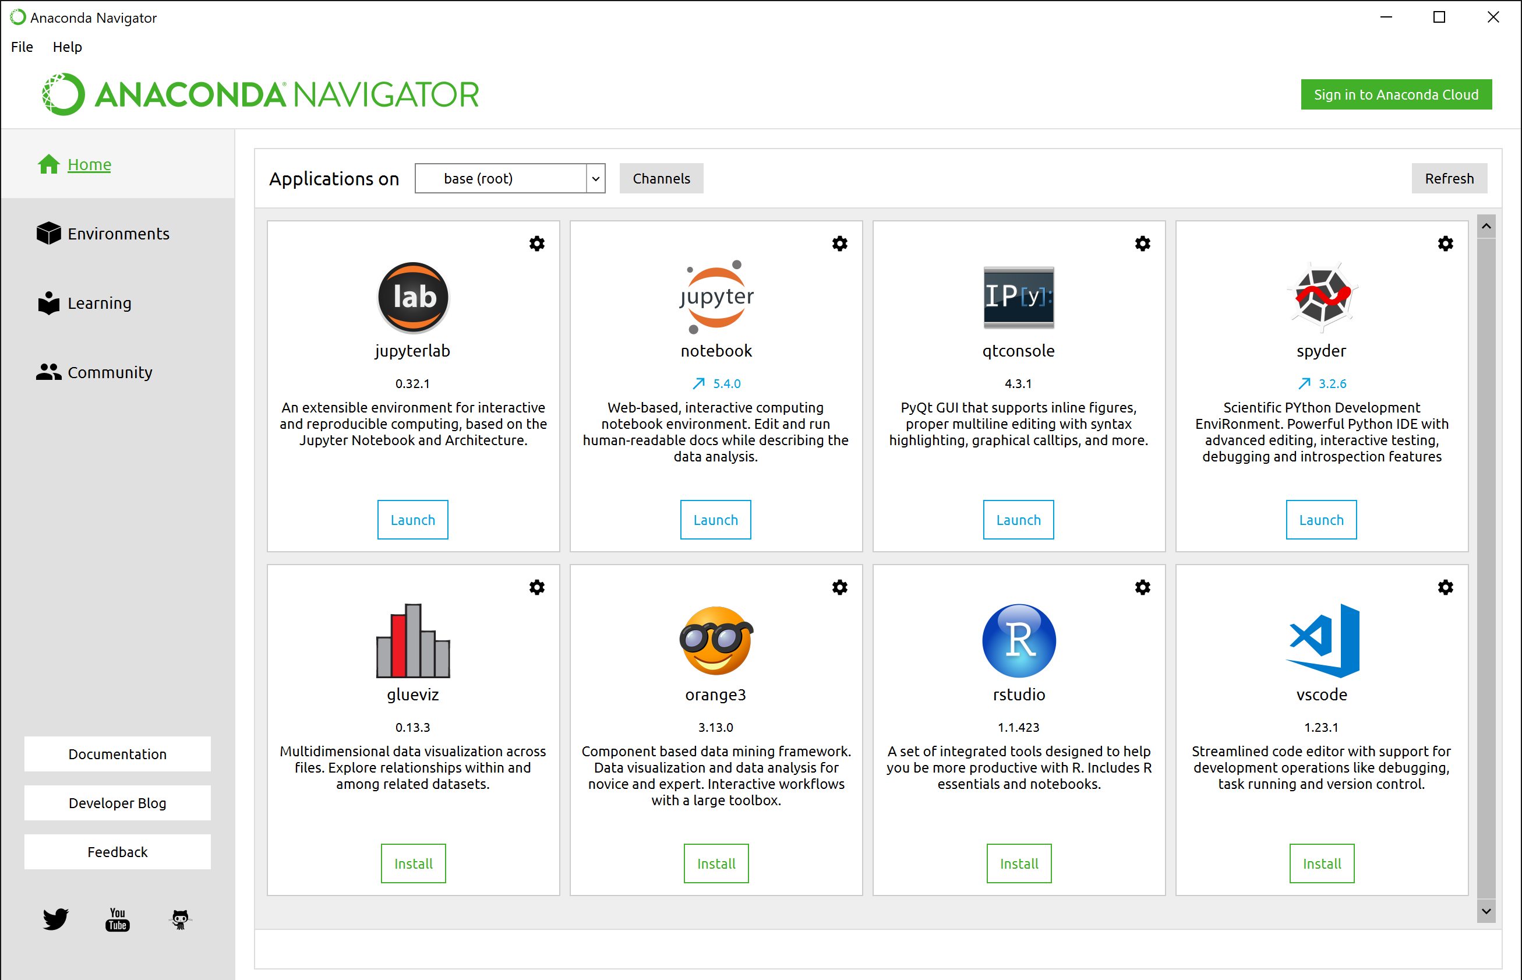
Task: Click the Learning book icon
Action: [48, 303]
